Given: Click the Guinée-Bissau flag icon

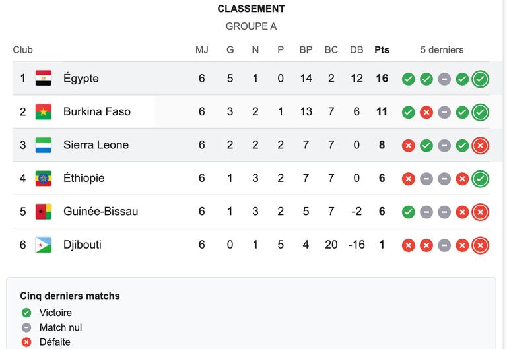Looking at the screenshot, I should click(x=44, y=211).
